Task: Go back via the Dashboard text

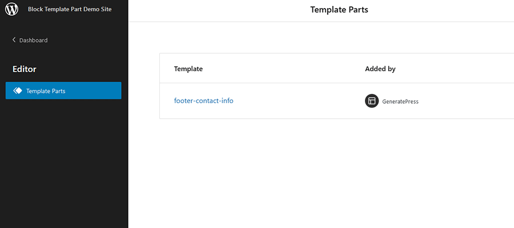Action: coord(33,40)
